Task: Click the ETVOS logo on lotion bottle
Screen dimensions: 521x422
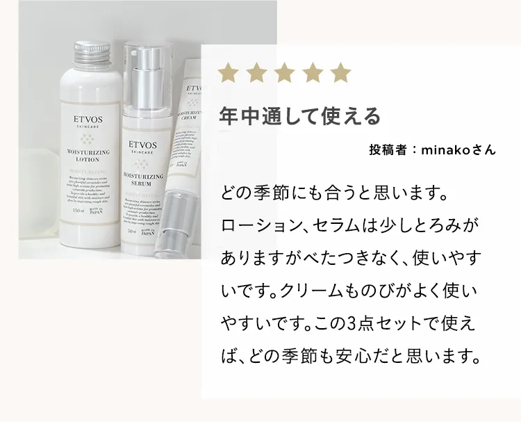Action: point(88,120)
